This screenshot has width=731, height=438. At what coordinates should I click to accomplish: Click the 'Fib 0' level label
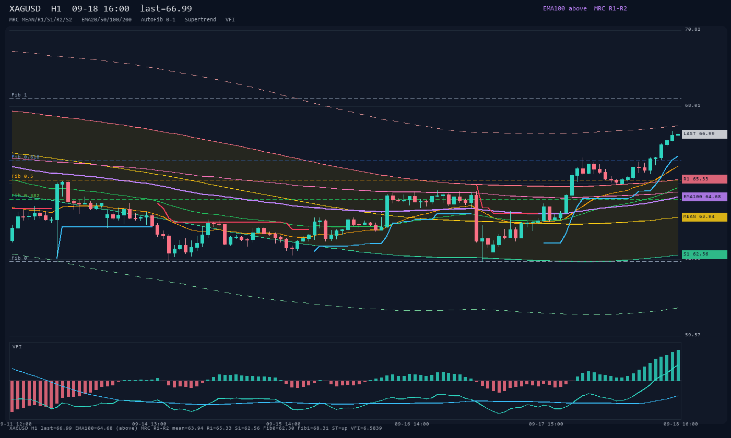point(19,258)
